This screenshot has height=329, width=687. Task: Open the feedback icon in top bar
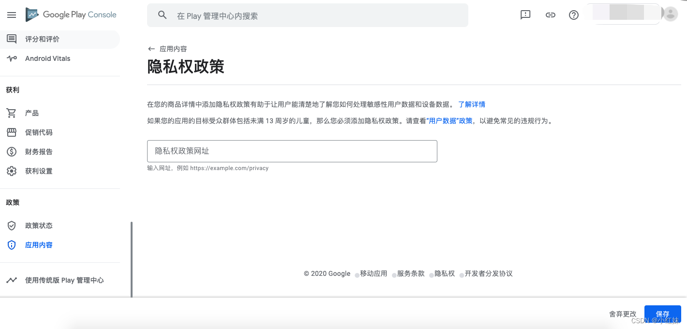(x=525, y=15)
